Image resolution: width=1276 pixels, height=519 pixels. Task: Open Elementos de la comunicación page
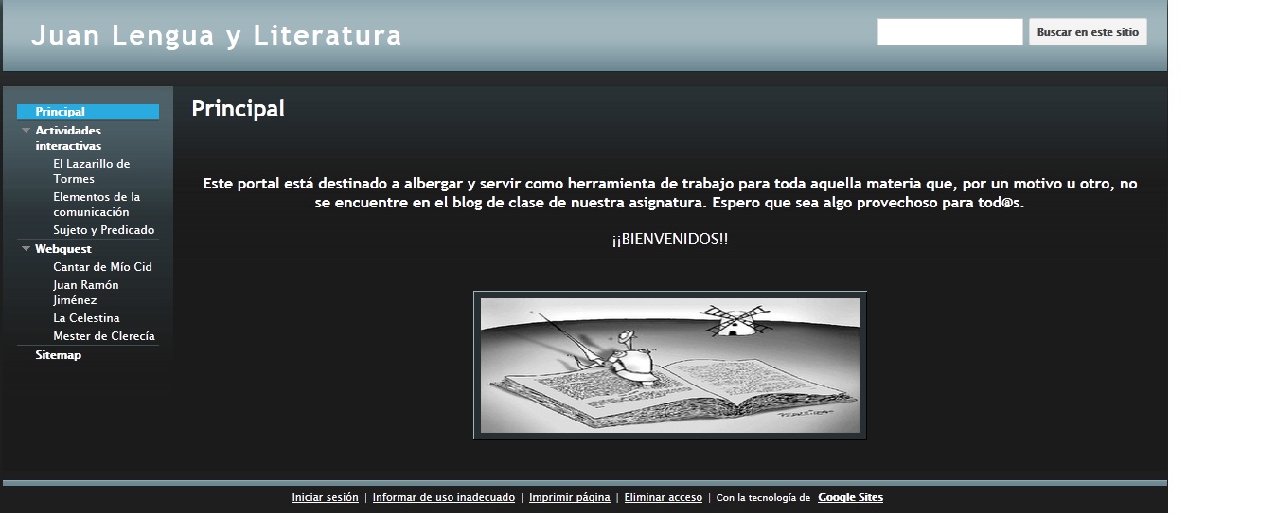[x=97, y=205]
